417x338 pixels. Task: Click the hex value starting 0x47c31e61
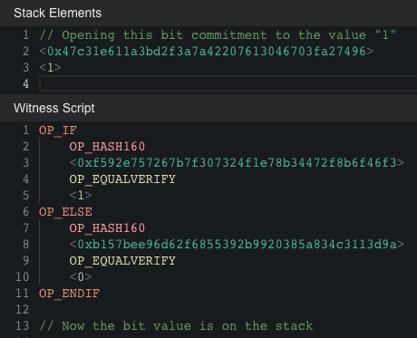[207, 52]
